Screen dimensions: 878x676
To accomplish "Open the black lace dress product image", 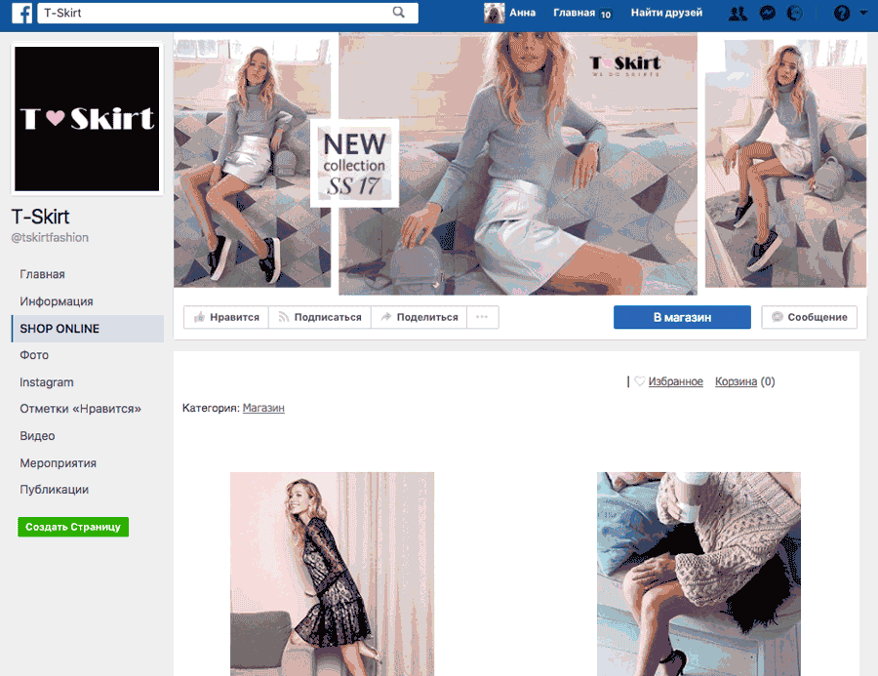I will coord(332,574).
